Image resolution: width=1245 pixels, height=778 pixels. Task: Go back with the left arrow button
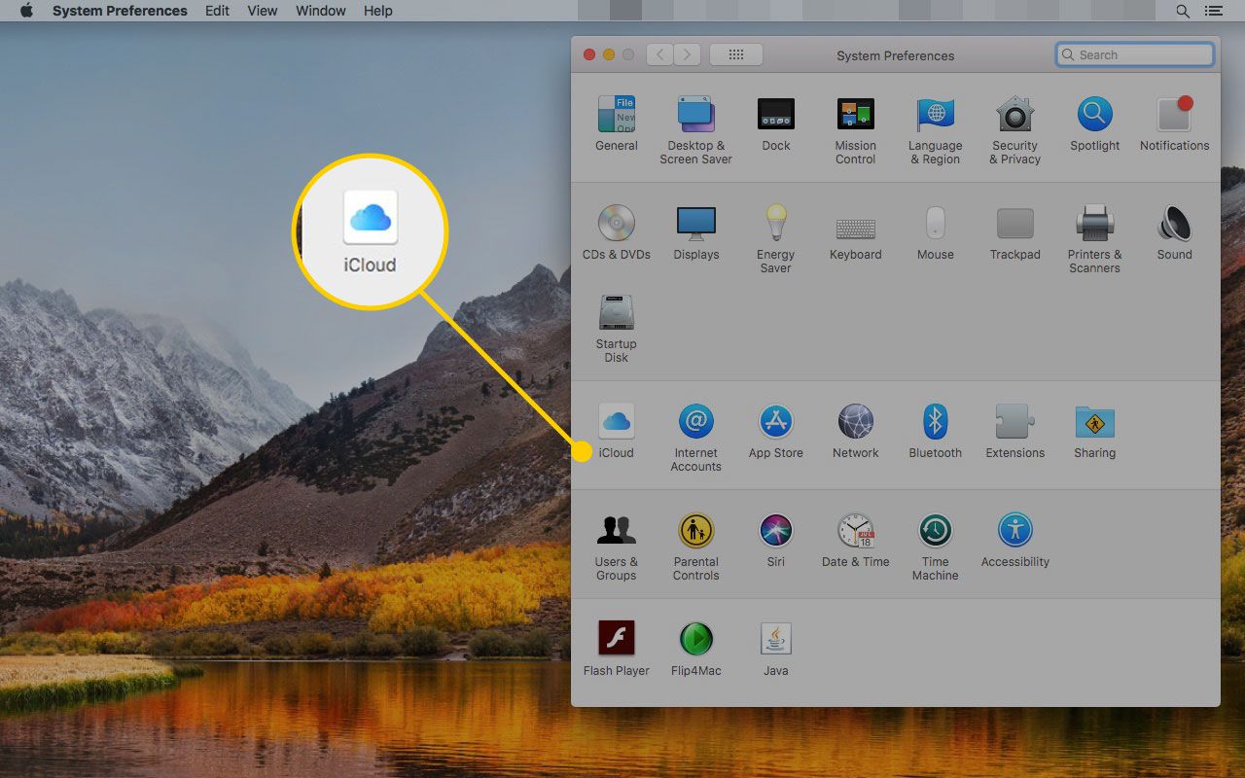(x=660, y=54)
